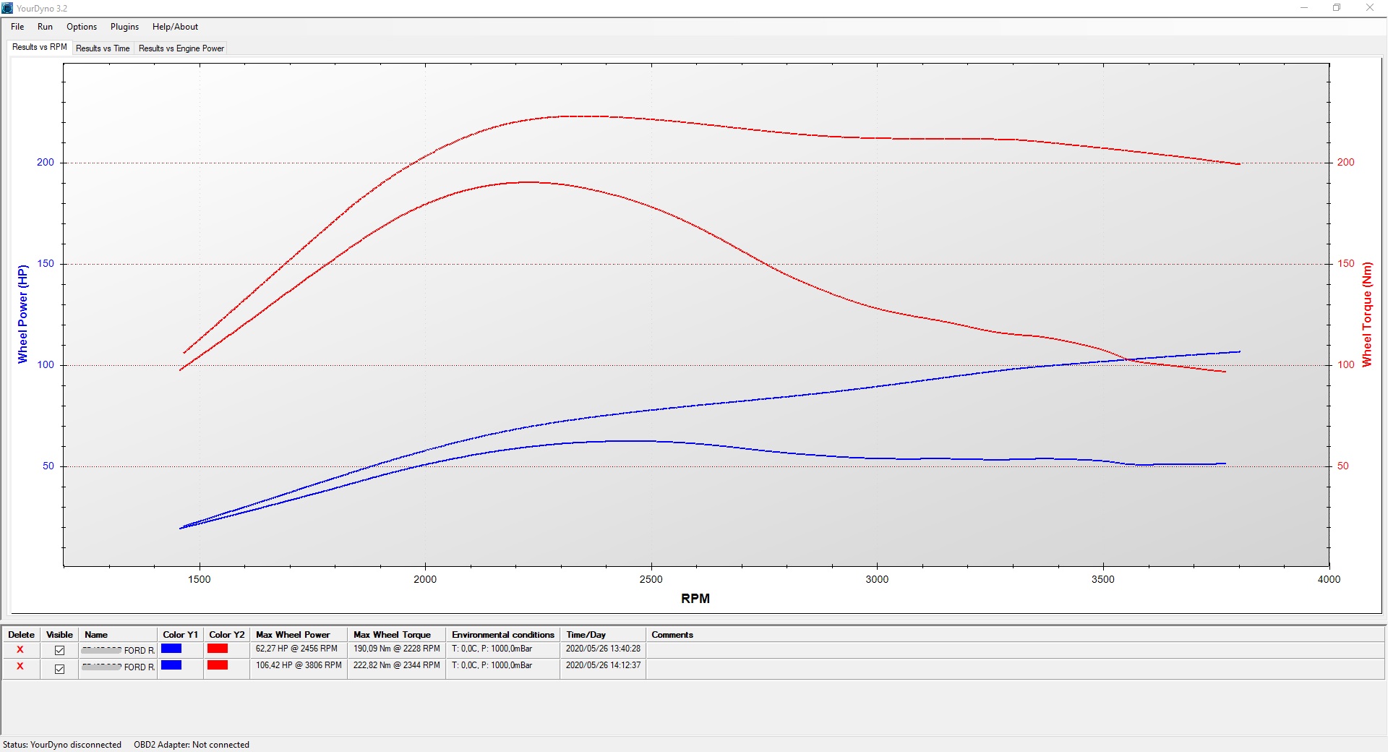1388x752 pixels.
Task: Select the Name cell of the 14:12:37 run
Action: tap(118, 667)
